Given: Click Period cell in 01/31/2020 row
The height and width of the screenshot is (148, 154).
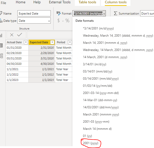Looking at the screenshot, I should [x=64, y=48].
